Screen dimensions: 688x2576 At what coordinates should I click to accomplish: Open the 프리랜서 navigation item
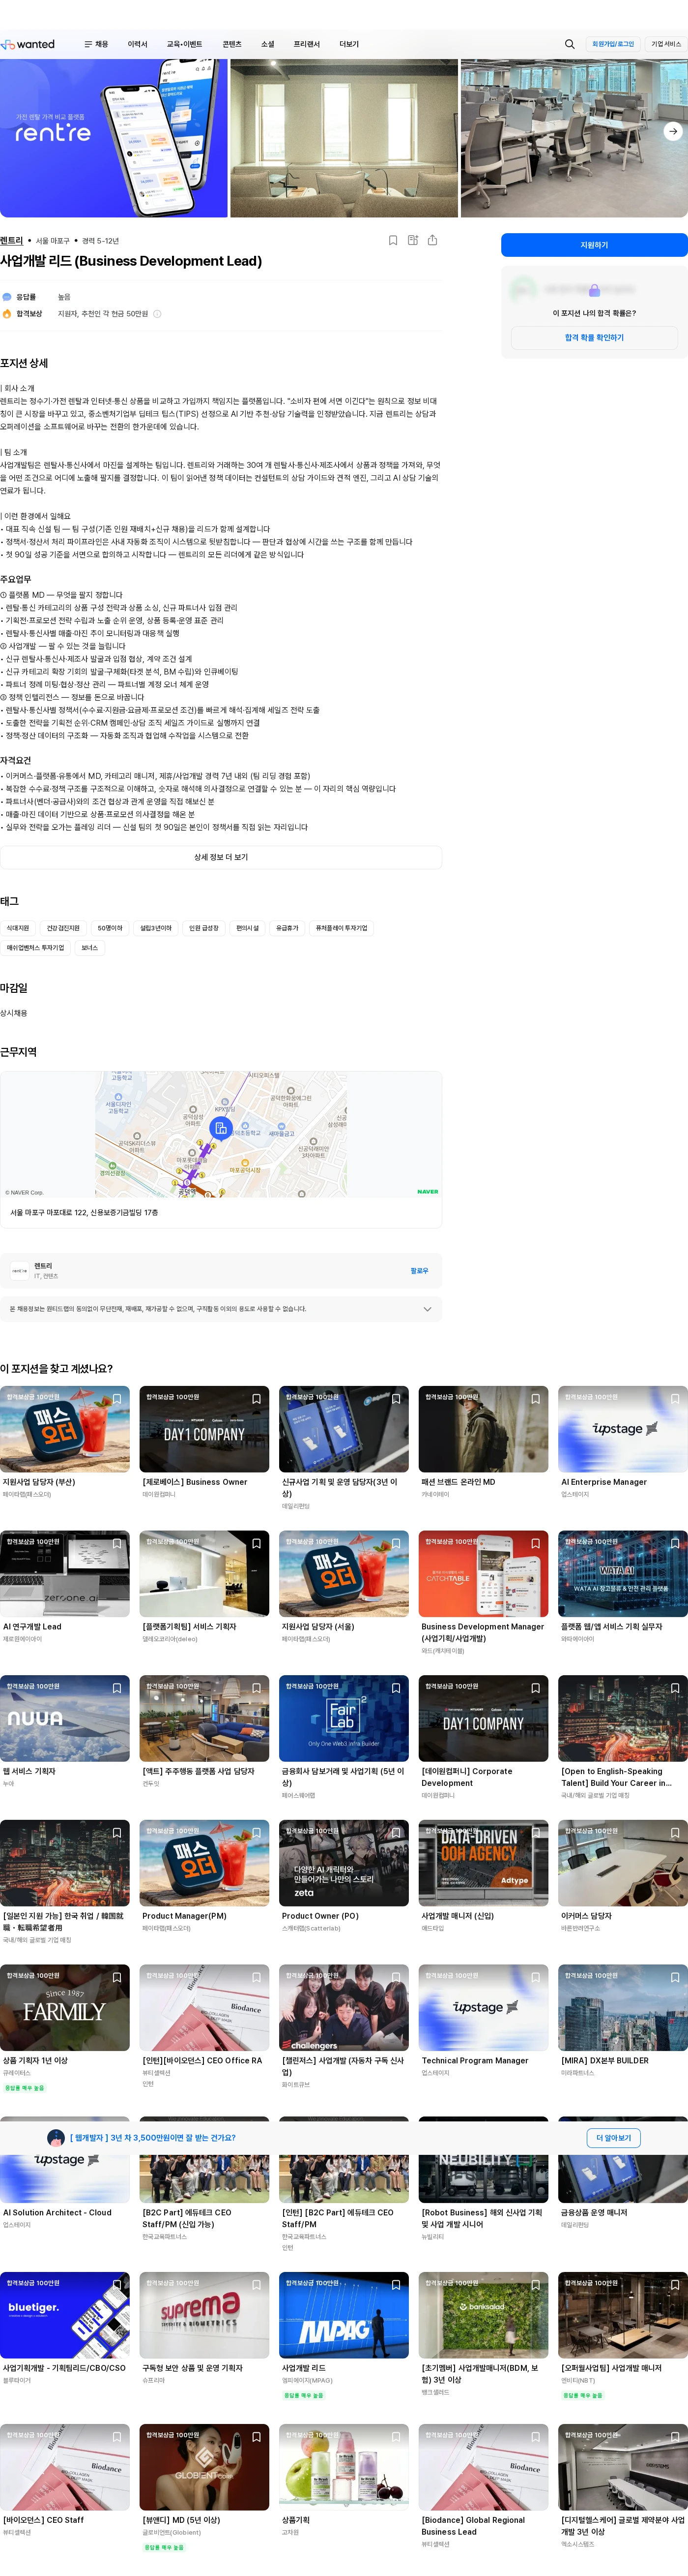pyautogui.click(x=307, y=44)
